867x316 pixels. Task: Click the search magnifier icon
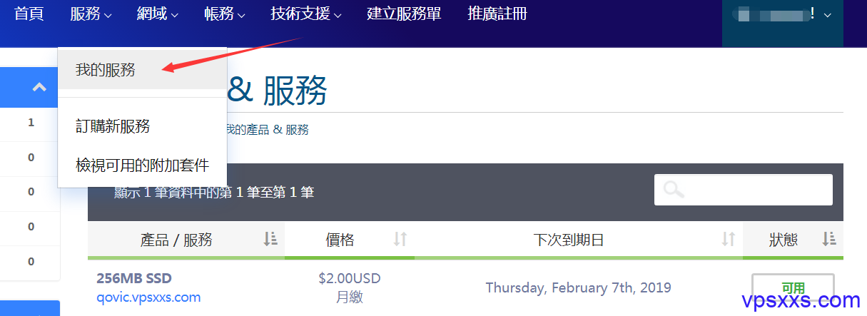[674, 190]
